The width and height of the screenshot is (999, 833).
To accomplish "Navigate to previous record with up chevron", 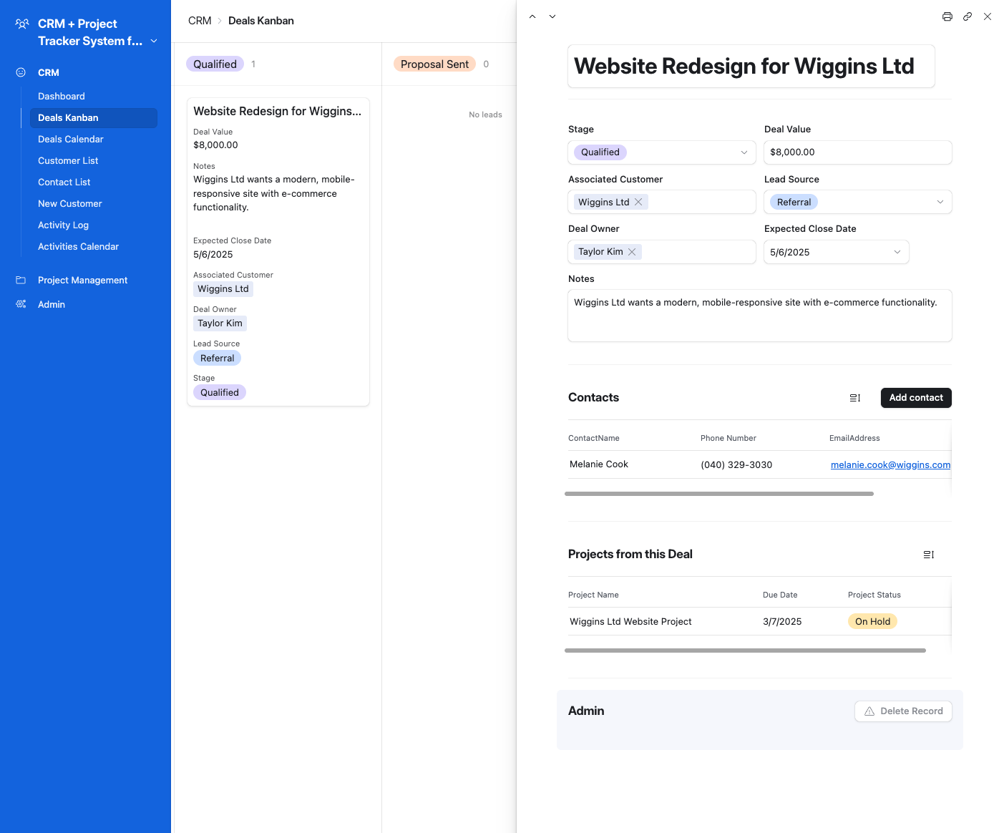I will 532,16.
